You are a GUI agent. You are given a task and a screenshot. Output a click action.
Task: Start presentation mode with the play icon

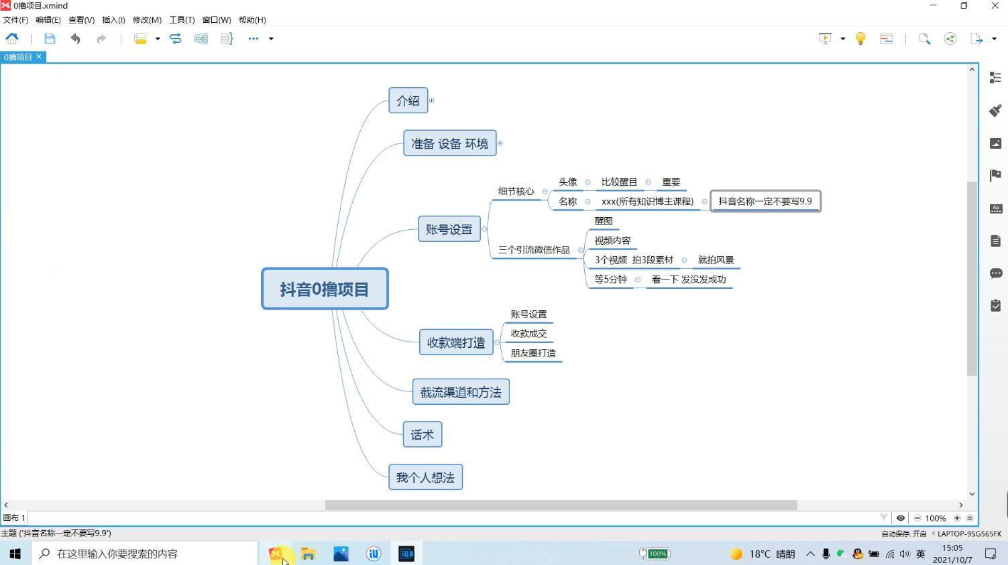click(x=824, y=38)
